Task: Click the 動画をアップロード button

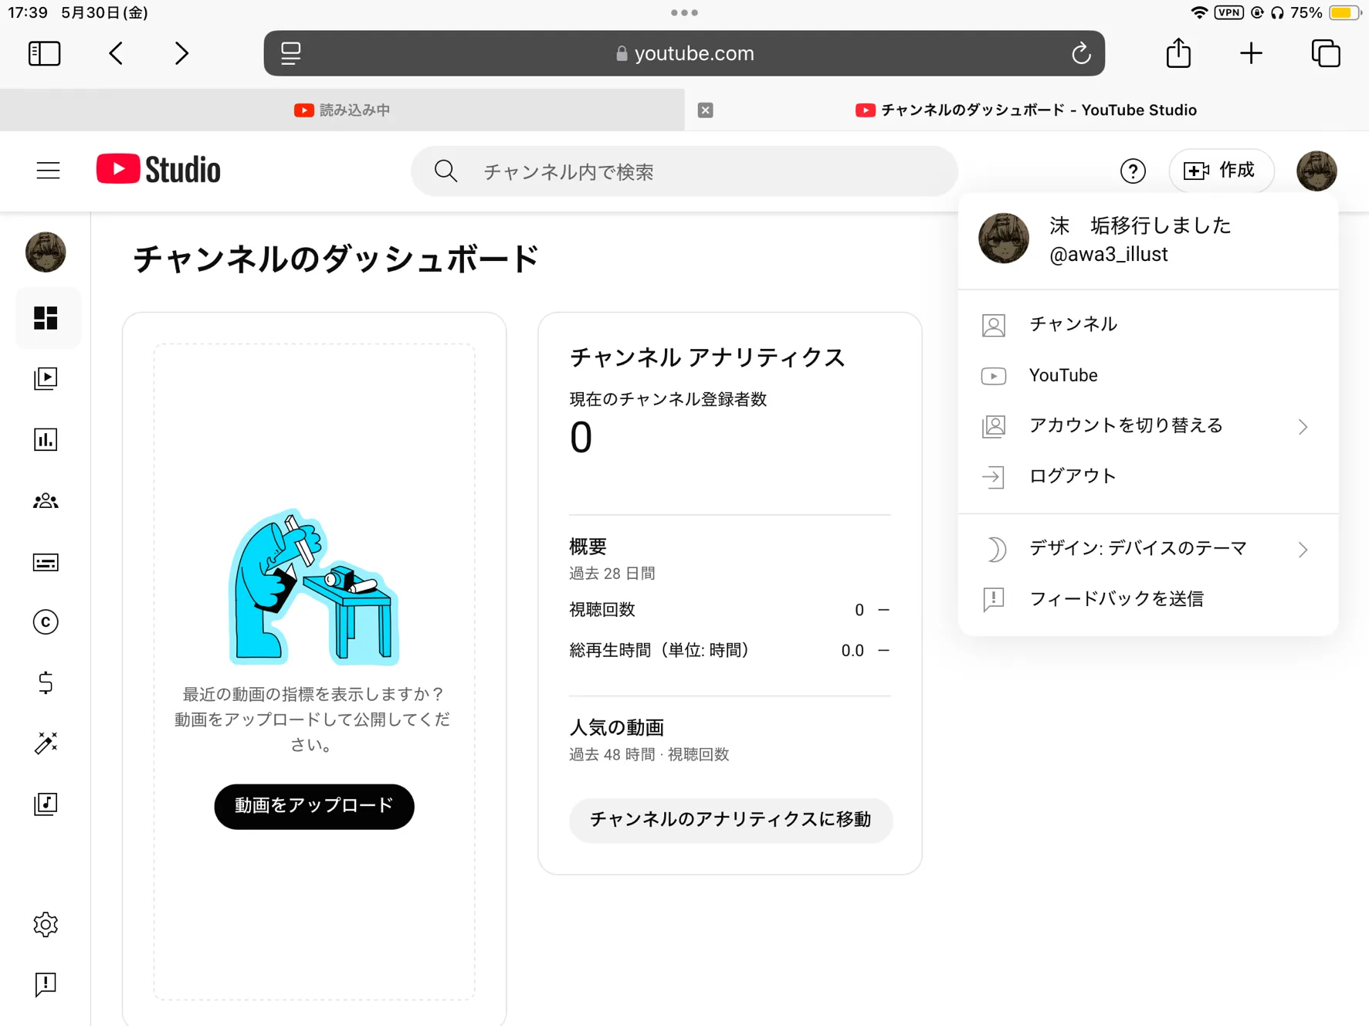Action: [314, 806]
